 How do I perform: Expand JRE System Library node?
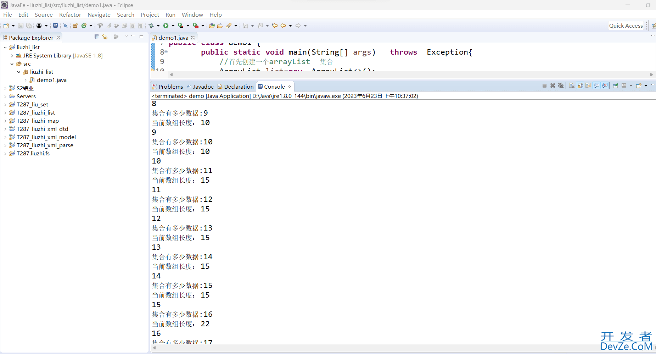coord(12,56)
